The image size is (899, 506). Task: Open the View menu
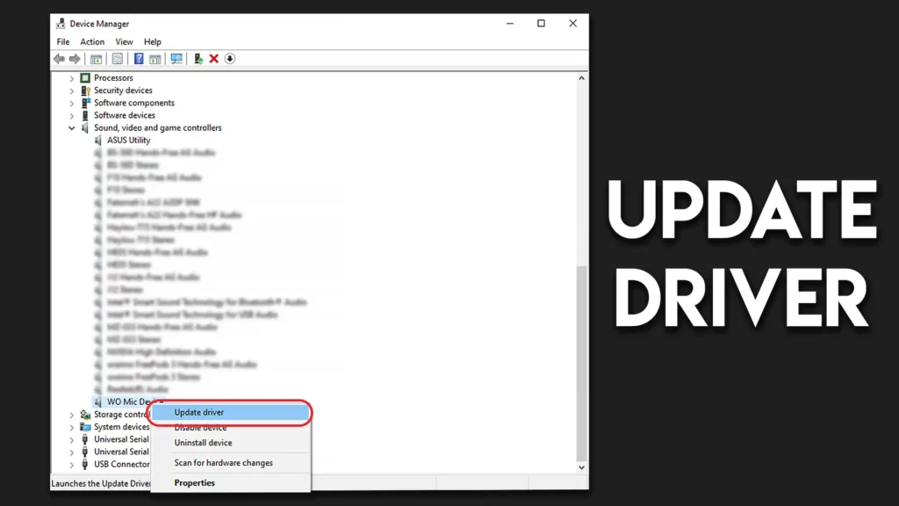[124, 41]
